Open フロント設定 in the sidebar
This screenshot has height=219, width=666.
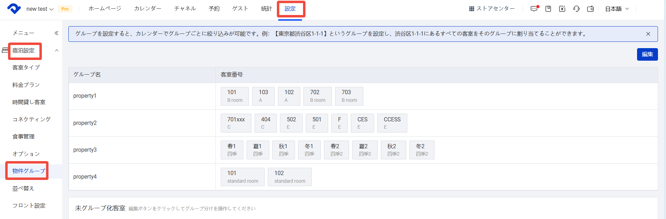29,205
